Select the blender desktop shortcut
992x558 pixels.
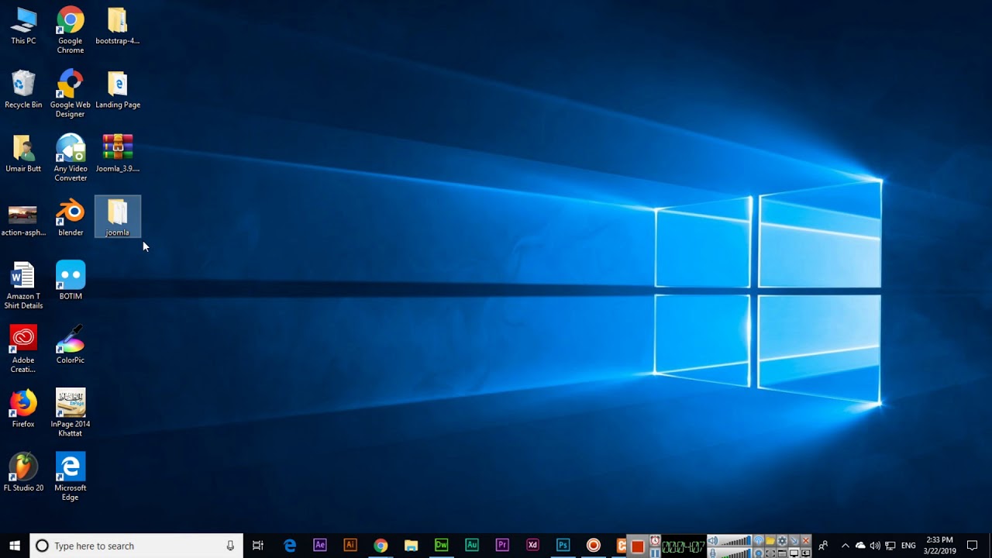click(71, 217)
